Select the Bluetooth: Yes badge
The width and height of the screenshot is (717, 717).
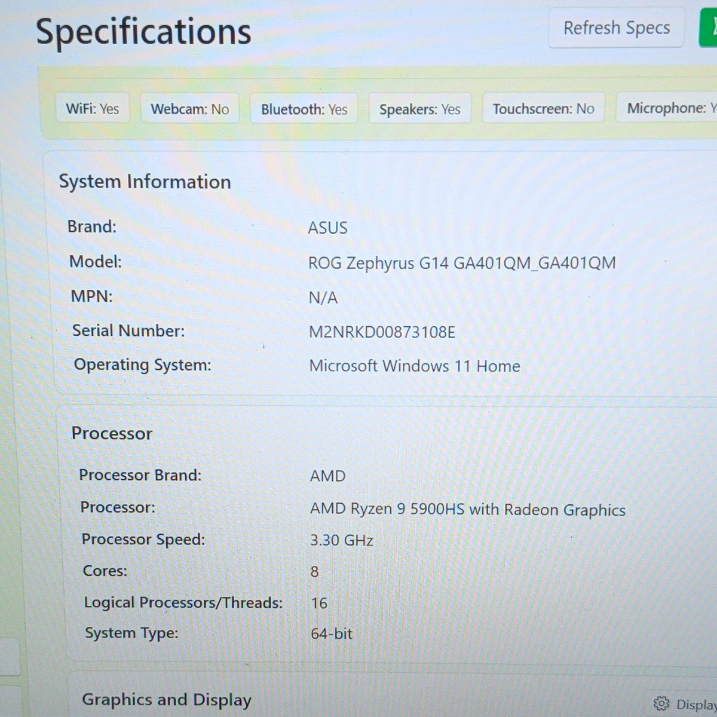pos(304,109)
